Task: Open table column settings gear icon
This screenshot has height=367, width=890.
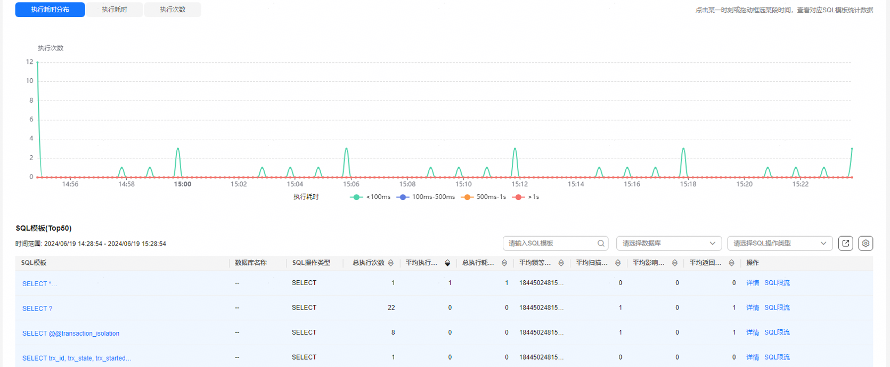Action: pyautogui.click(x=865, y=243)
